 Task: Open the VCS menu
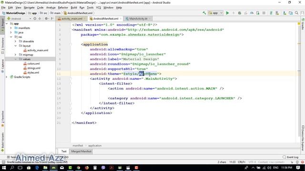click(99, 8)
